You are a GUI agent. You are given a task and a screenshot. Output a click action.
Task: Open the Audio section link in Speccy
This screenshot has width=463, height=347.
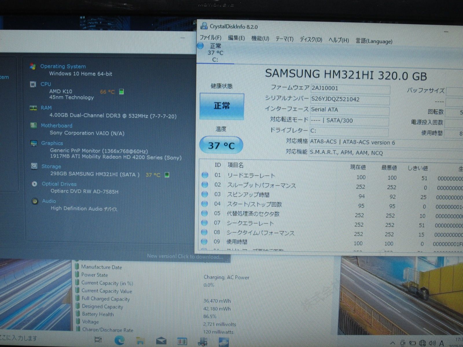click(49, 201)
